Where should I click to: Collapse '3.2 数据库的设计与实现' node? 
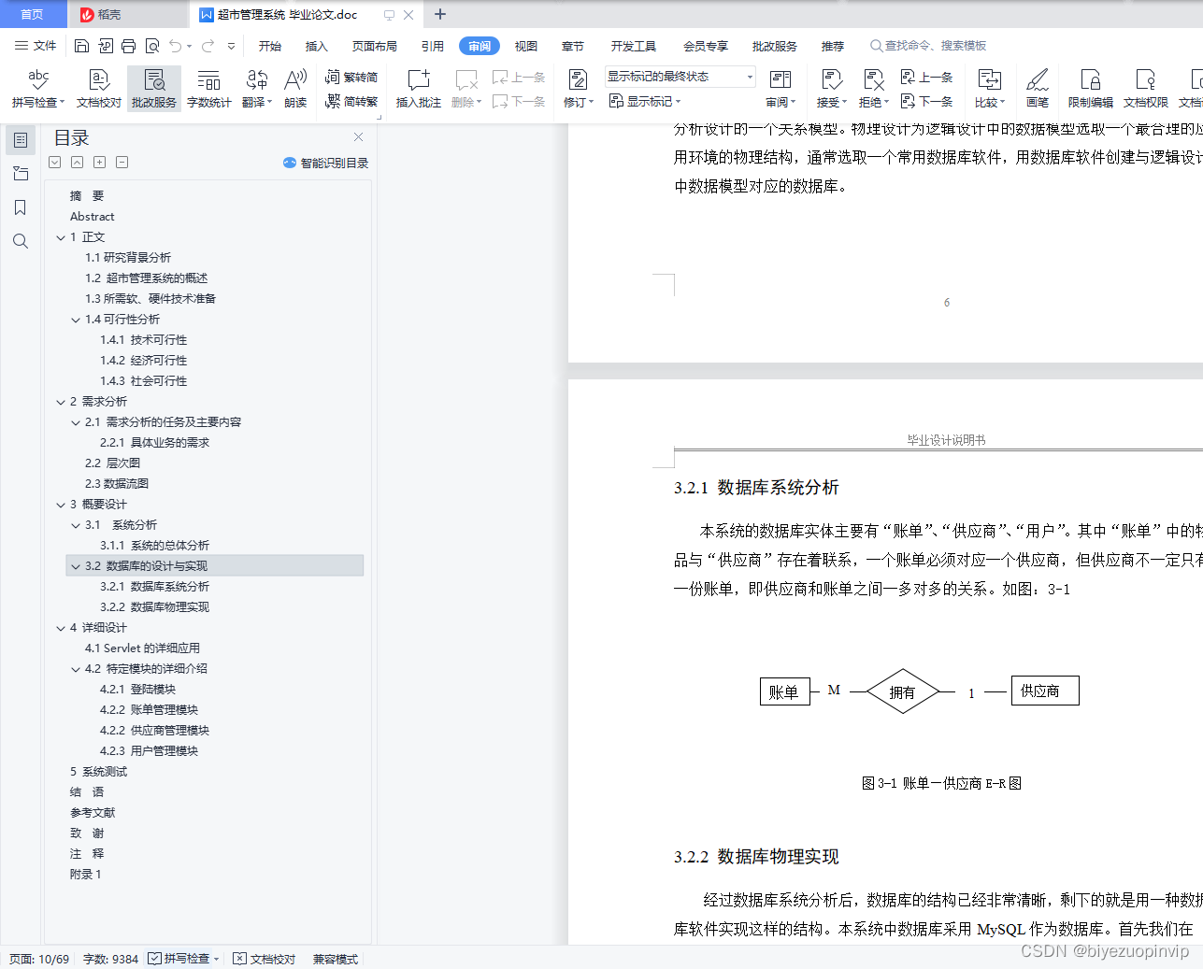tap(76, 566)
